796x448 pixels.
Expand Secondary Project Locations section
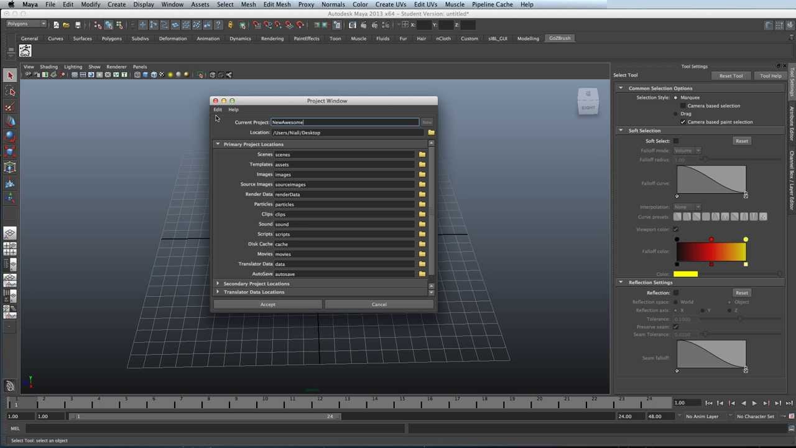[x=218, y=284]
